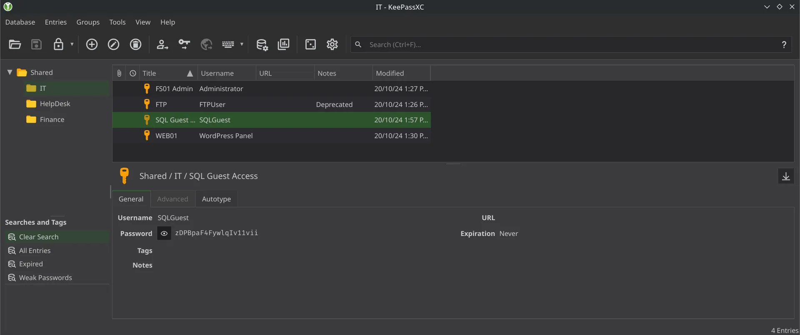This screenshot has height=335, width=800.
Task: Copy password to clipboard key icon
Action: pos(184,45)
